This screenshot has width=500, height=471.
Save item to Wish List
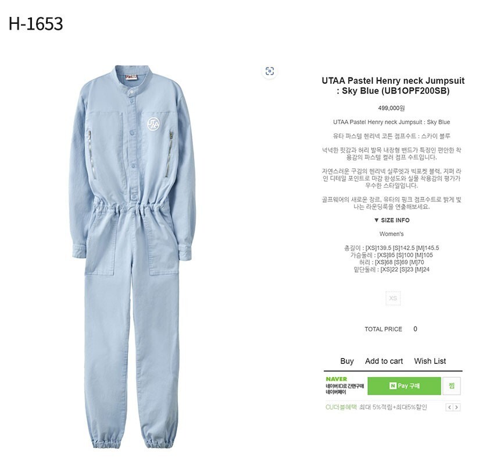pos(430,361)
